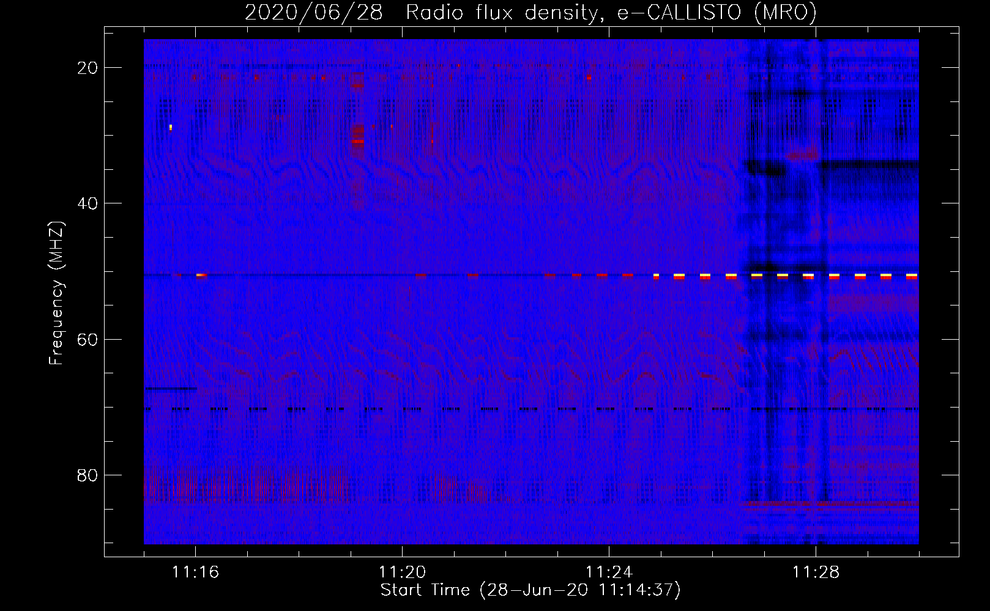Click the '20' frequency tick label
The width and height of the screenshot is (990, 611).
[x=87, y=68]
